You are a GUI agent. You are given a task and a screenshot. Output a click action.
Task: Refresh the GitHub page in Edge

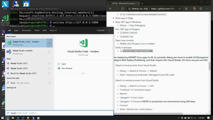coord(122,9)
